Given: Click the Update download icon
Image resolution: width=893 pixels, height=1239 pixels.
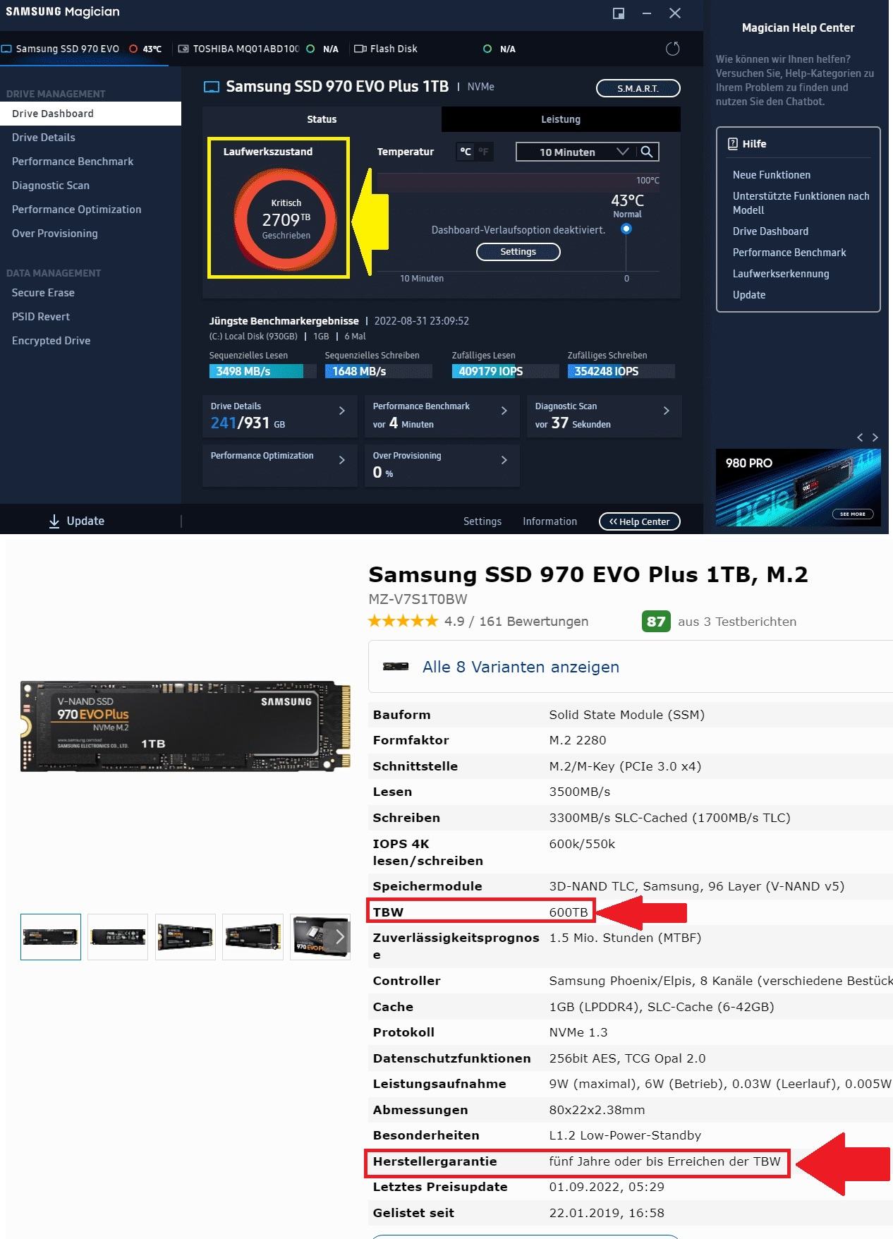Looking at the screenshot, I should tap(54, 521).
